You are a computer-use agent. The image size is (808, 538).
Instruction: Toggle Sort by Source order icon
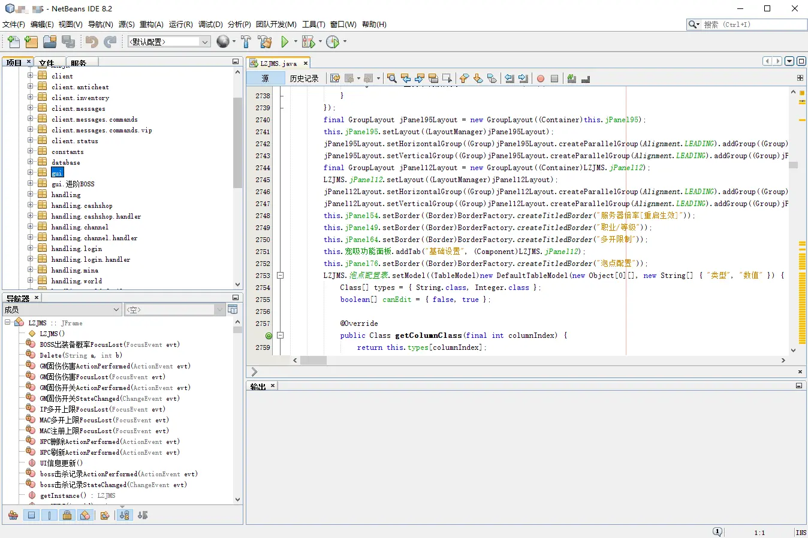point(143,515)
